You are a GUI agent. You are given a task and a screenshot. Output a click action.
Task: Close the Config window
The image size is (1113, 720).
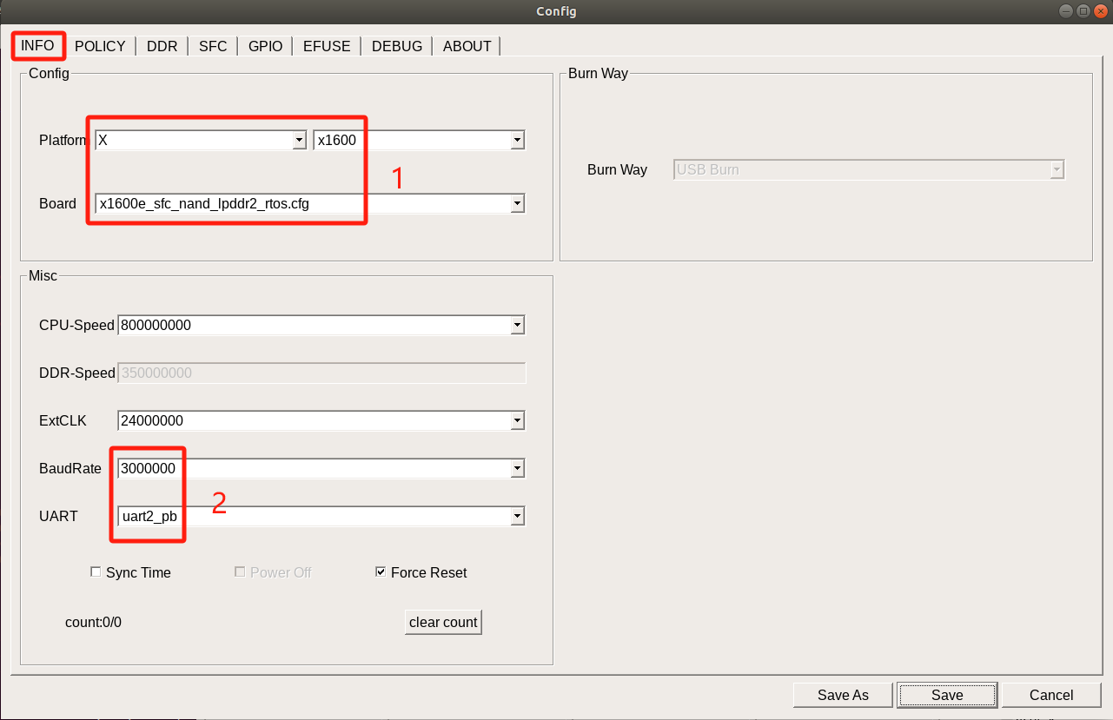(1100, 11)
